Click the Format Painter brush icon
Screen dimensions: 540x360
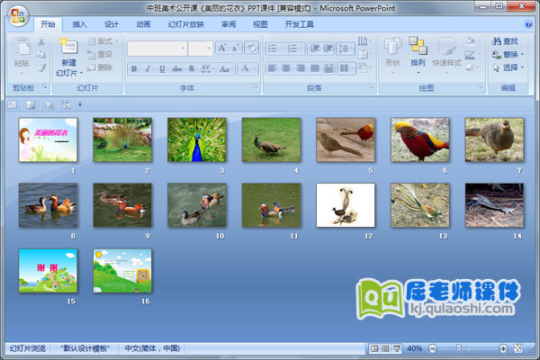[x=41, y=67]
